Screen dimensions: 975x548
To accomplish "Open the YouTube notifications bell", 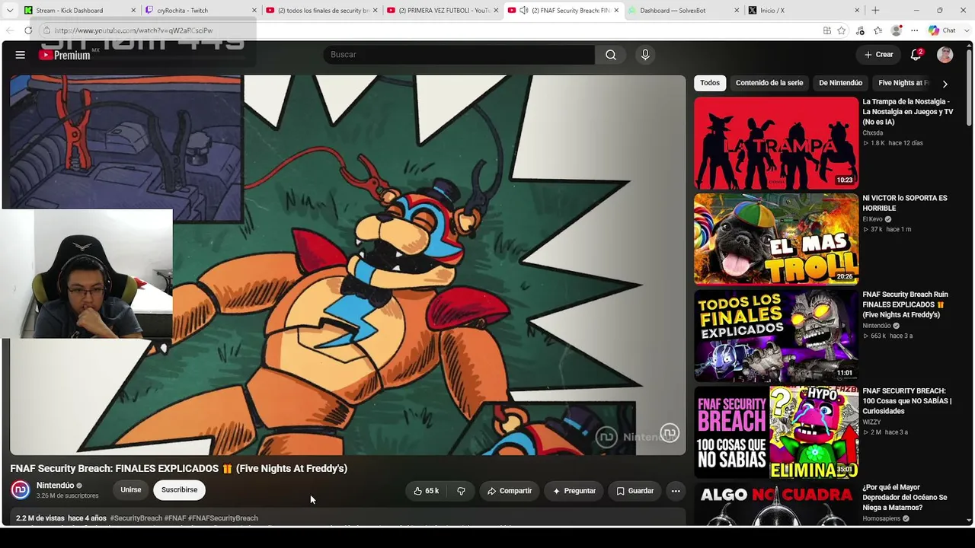I will (x=916, y=55).
